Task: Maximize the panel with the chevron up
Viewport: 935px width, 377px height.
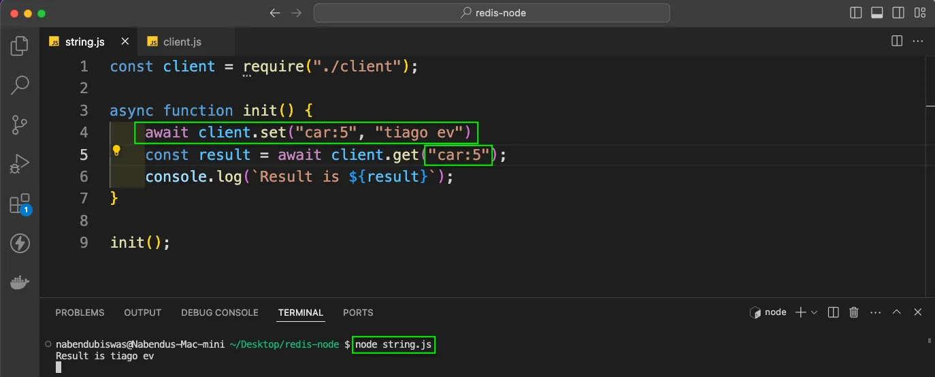Action: pos(896,312)
